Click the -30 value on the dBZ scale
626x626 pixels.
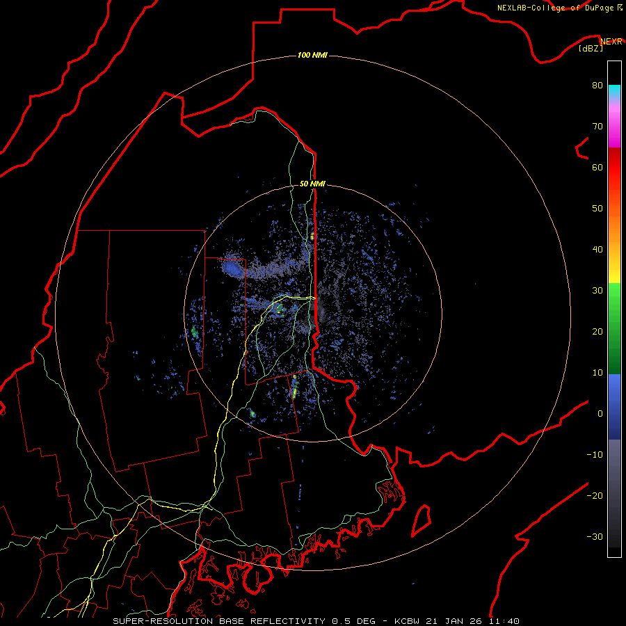[x=595, y=536]
